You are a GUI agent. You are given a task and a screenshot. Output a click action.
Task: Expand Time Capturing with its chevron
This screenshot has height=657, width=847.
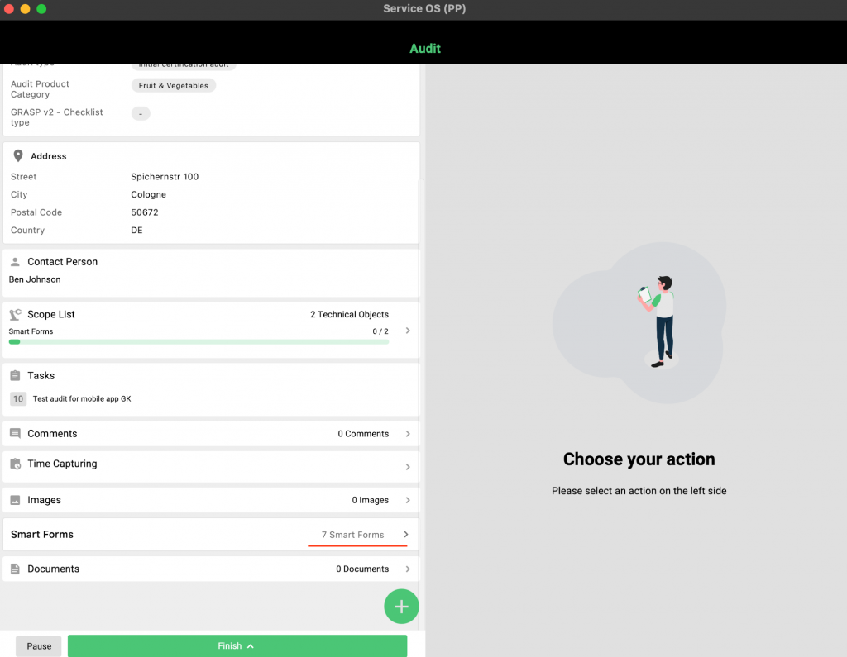click(407, 467)
